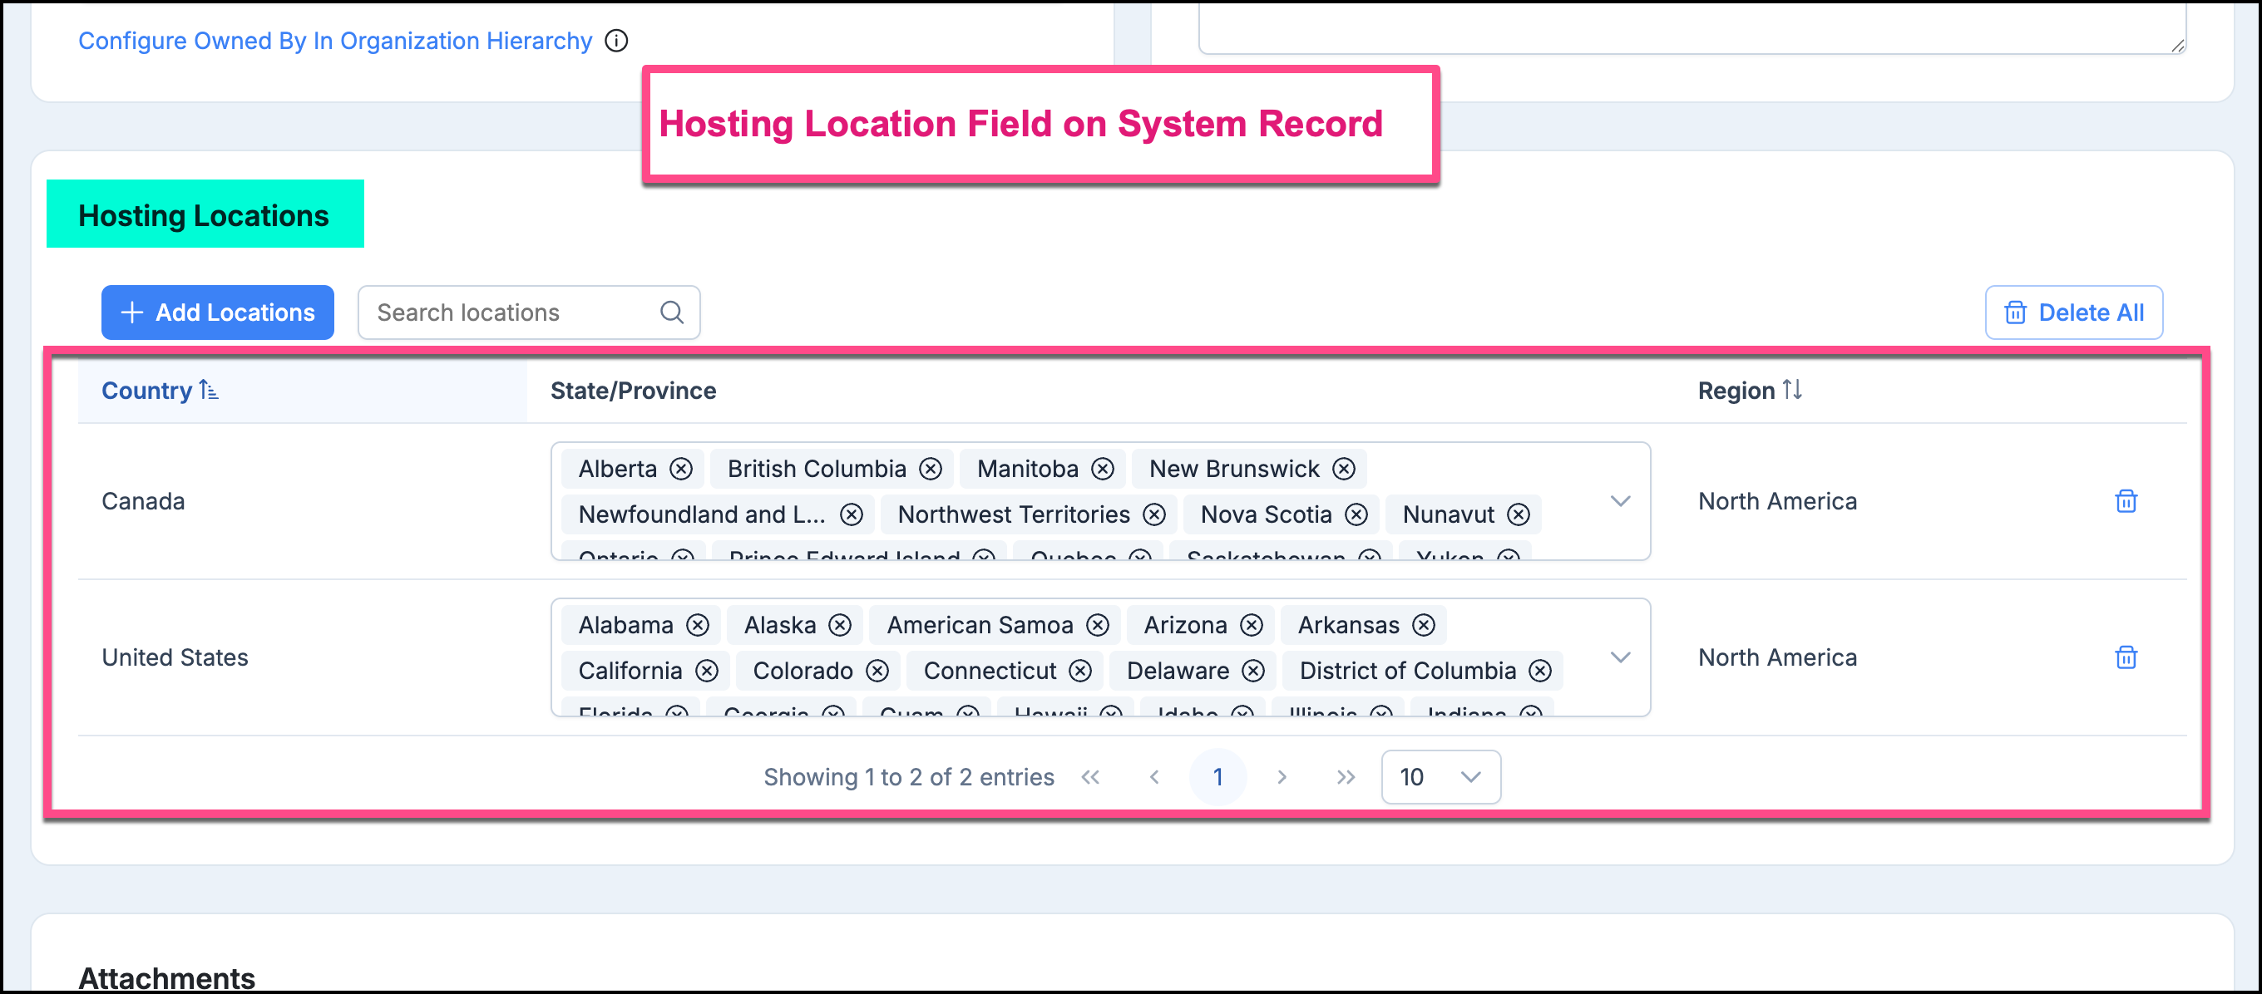The width and height of the screenshot is (2262, 994).
Task: Remove the Delaware tag
Action: tap(1253, 670)
